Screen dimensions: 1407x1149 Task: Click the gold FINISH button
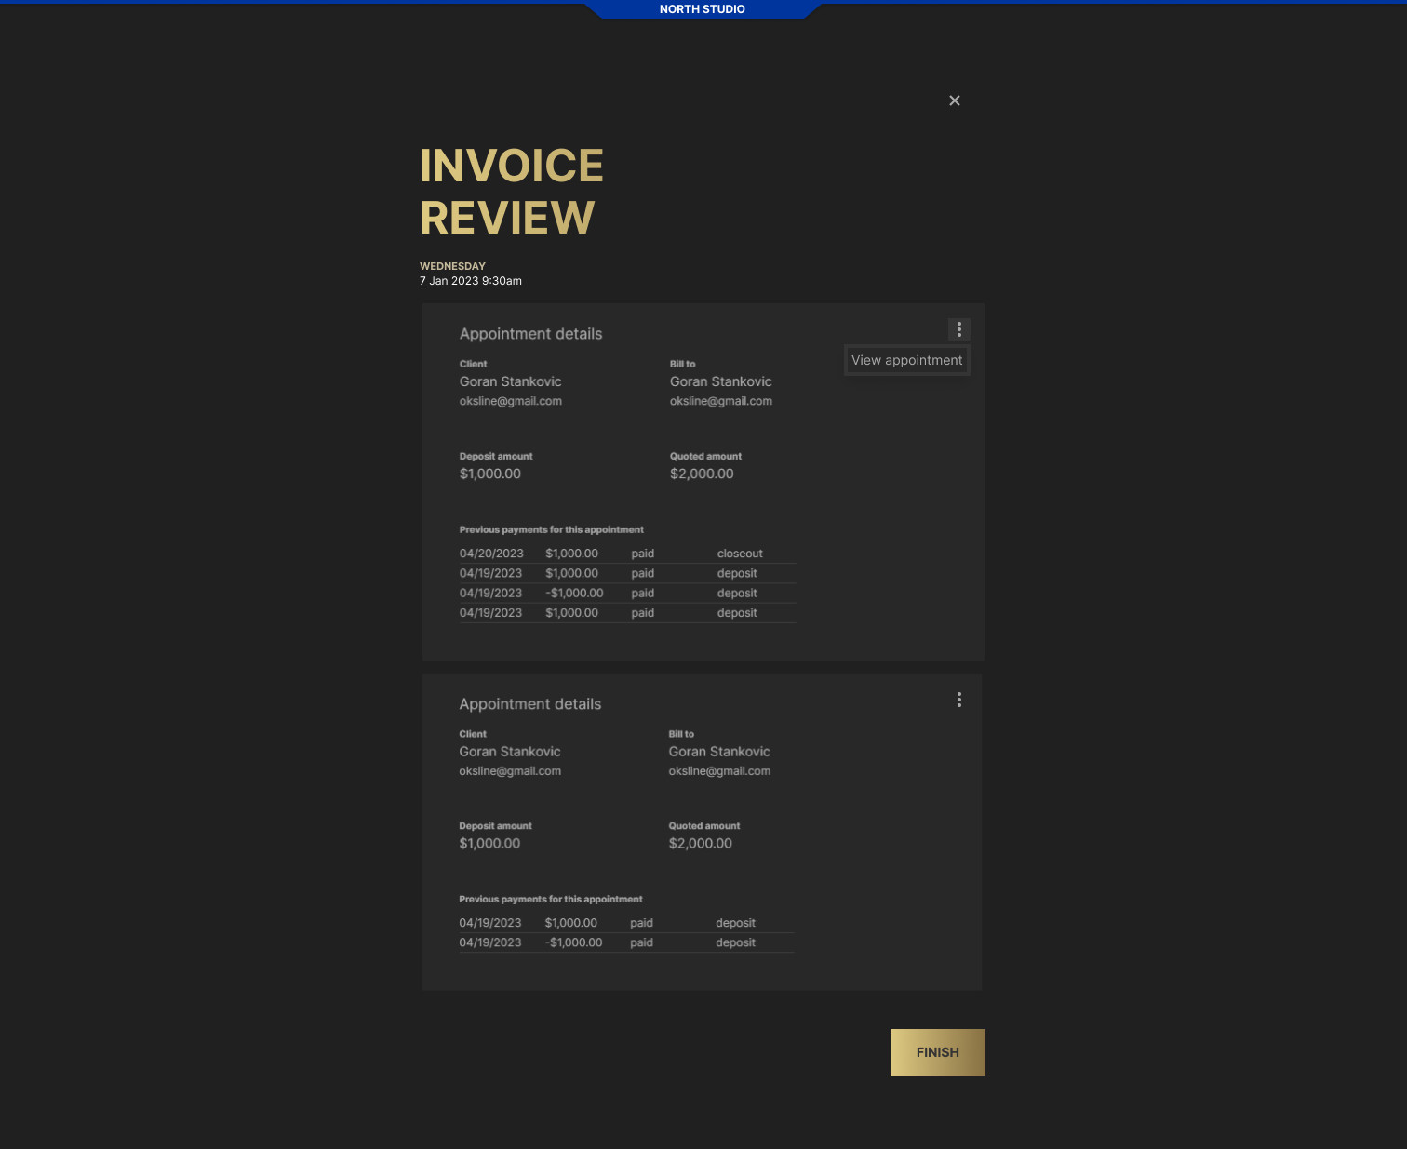tap(938, 1052)
